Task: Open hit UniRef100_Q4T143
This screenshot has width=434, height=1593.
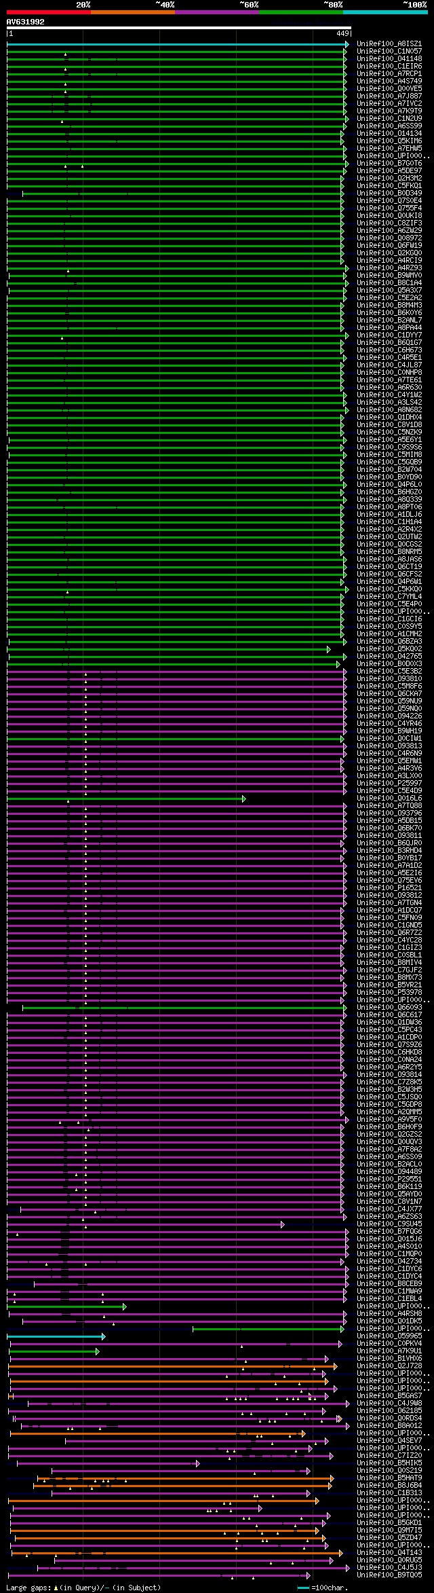Action: [x=389, y=1552]
